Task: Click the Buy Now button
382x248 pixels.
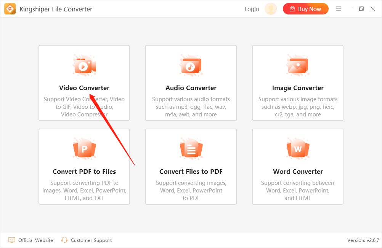Action: [x=305, y=9]
